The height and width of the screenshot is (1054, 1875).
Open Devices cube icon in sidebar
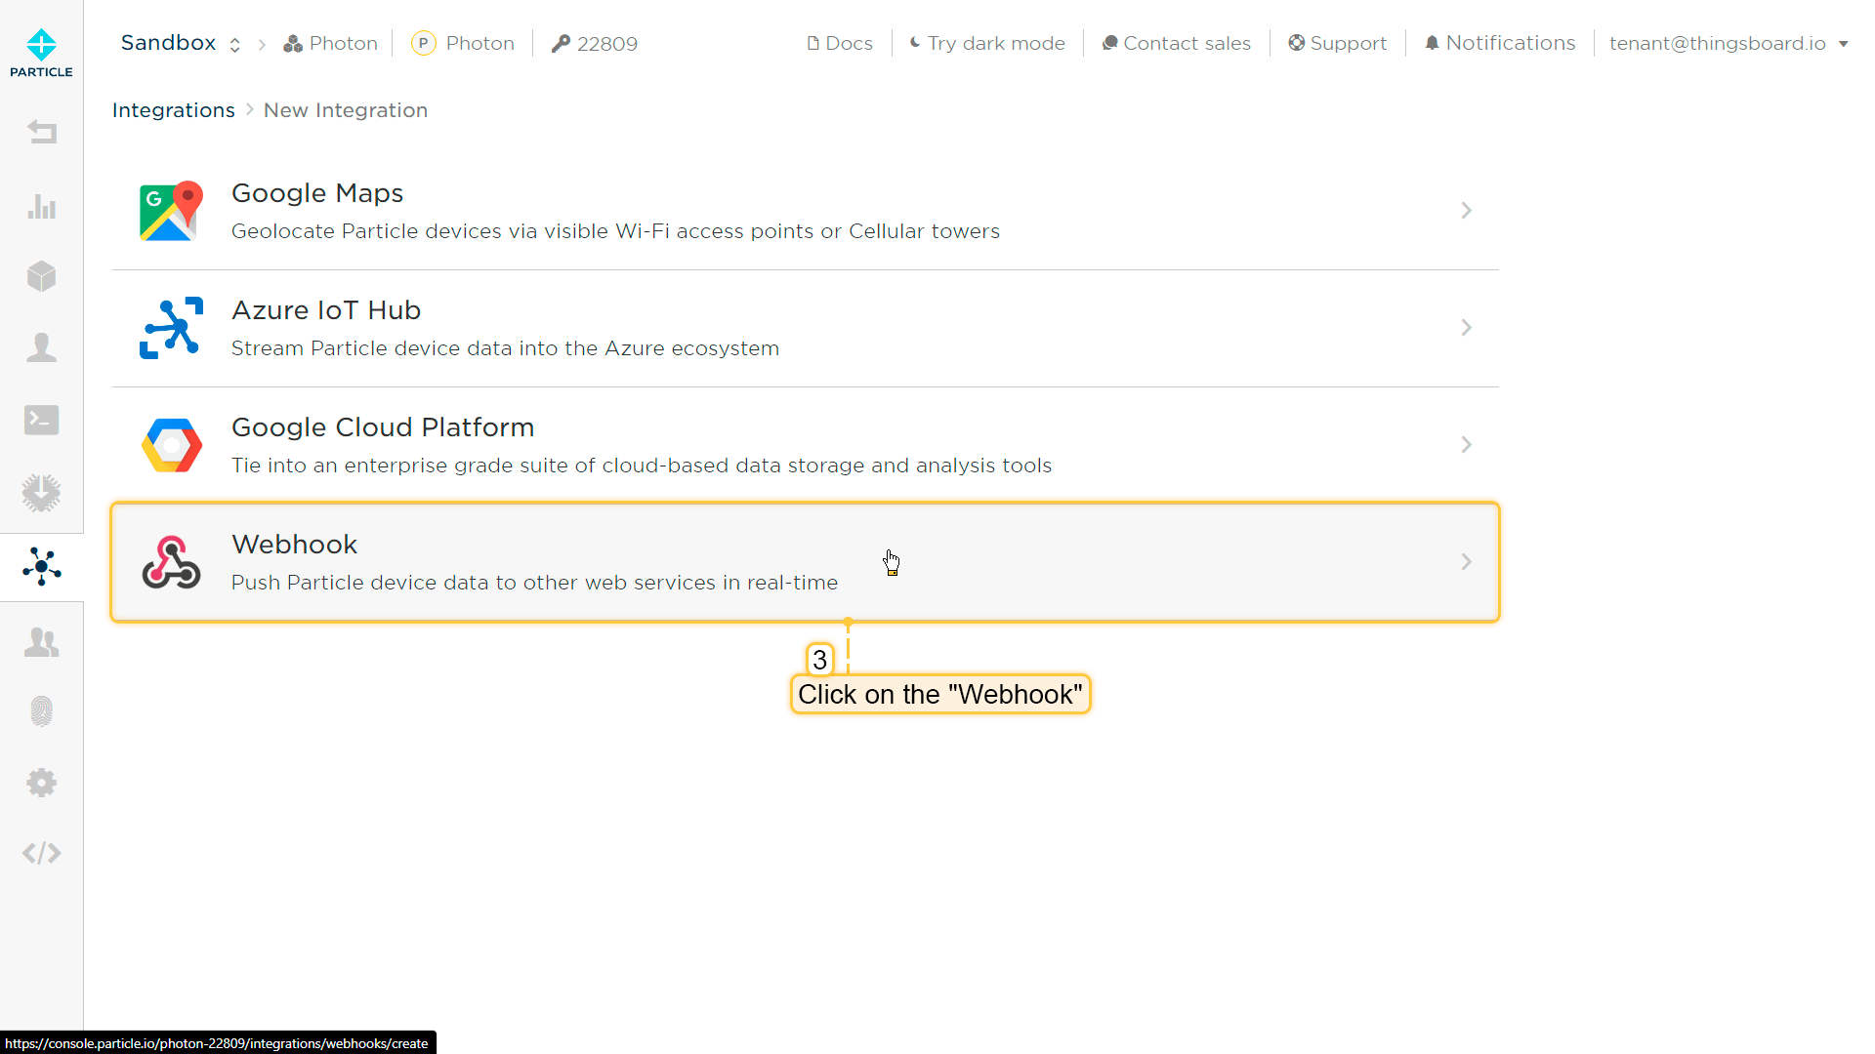(41, 276)
